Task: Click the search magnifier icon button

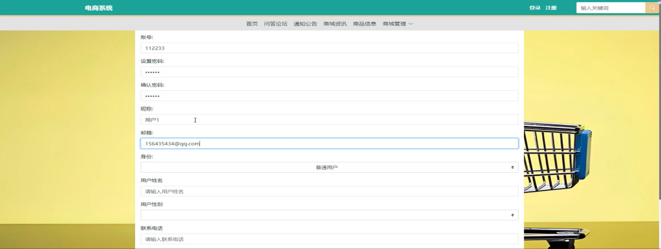Action: point(652,8)
